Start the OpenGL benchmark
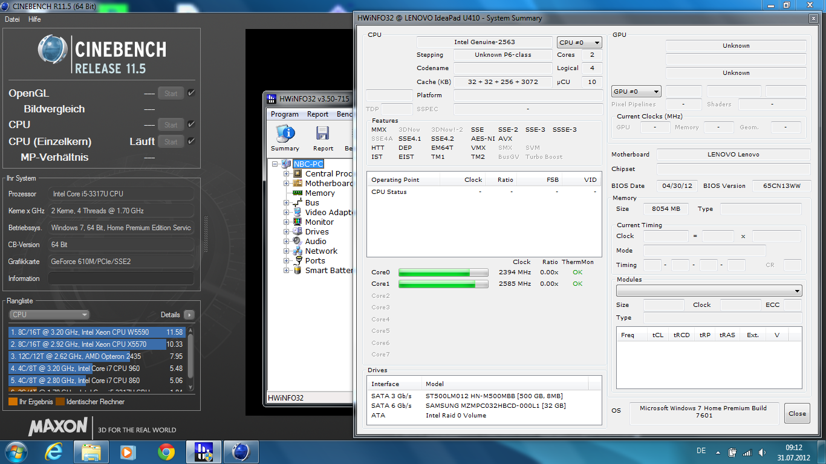Viewport: 826px width, 464px height. (x=171, y=93)
